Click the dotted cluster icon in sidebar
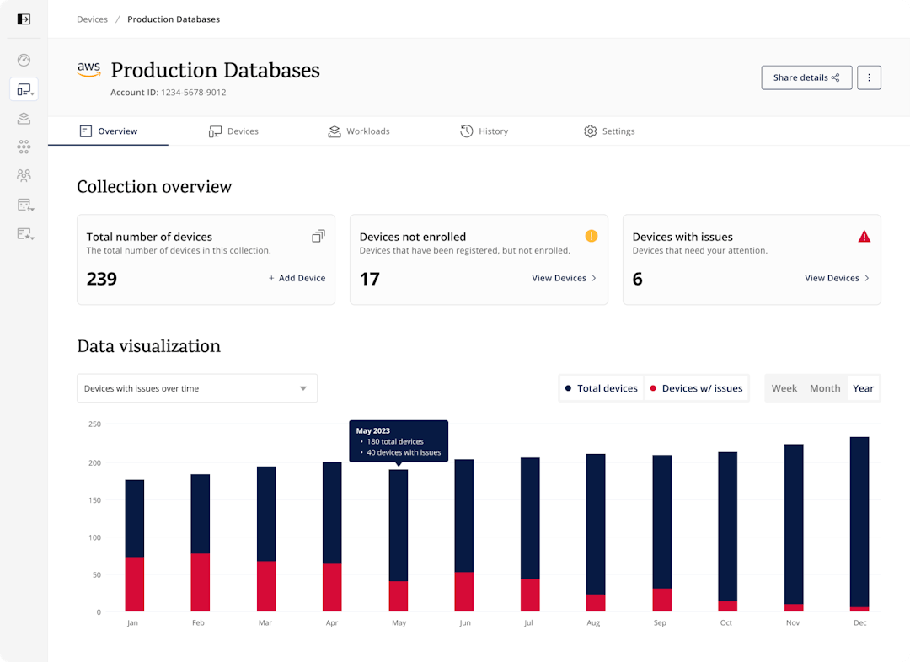 point(24,147)
